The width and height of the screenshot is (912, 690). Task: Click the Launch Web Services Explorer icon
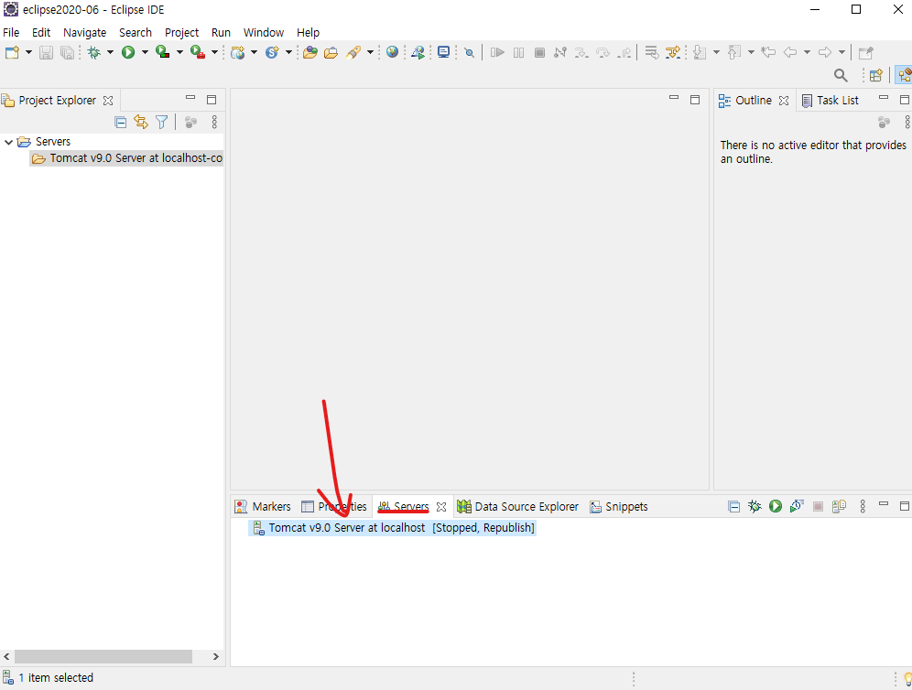pyautogui.click(x=418, y=52)
